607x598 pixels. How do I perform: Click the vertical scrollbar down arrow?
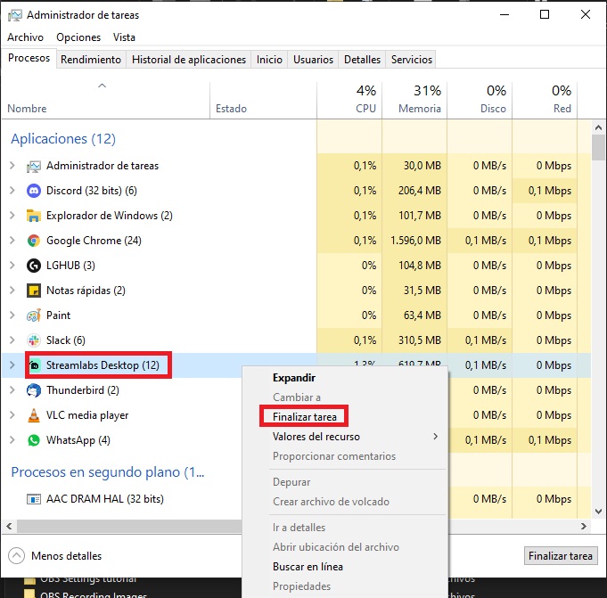tap(599, 512)
